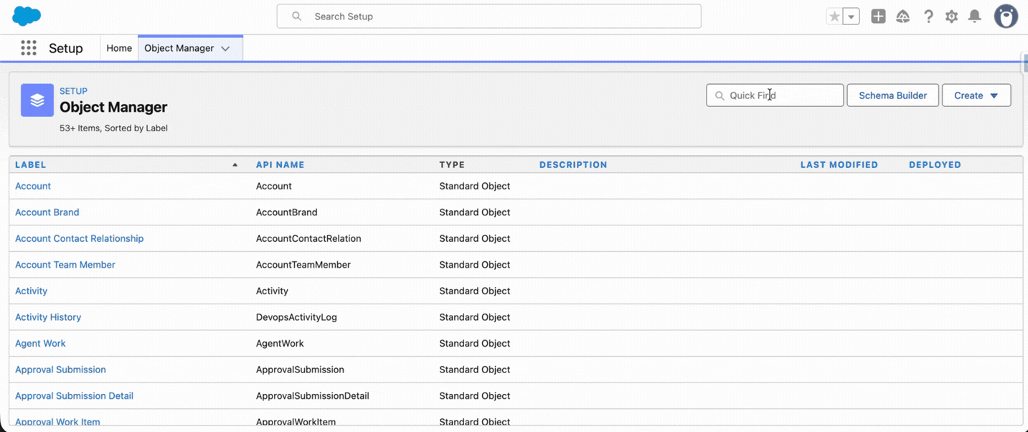The width and height of the screenshot is (1028, 432).
Task: Click the Search Setup magnifier icon
Action: (296, 17)
